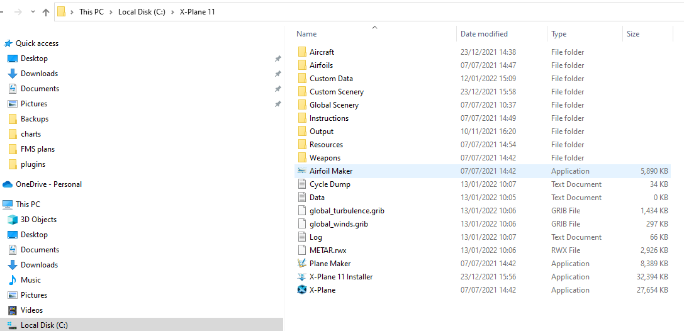The width and height of the screenshot is (684, 331).
Task: Click the Log text document icon
Action: pyautogui.click(x=302, y=237)
